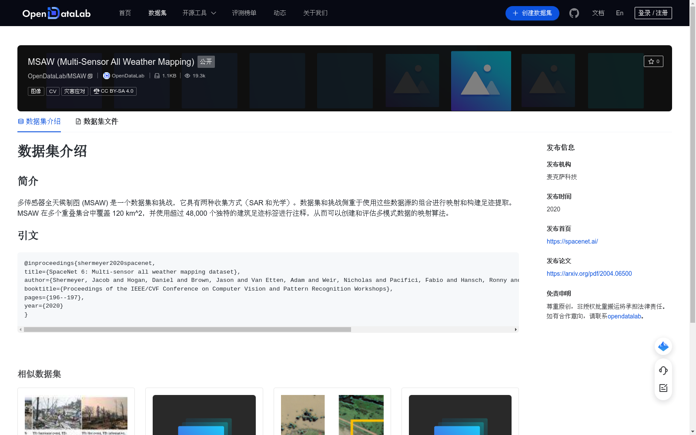Click 登录 / 注册 button

[x=653, y=13]
